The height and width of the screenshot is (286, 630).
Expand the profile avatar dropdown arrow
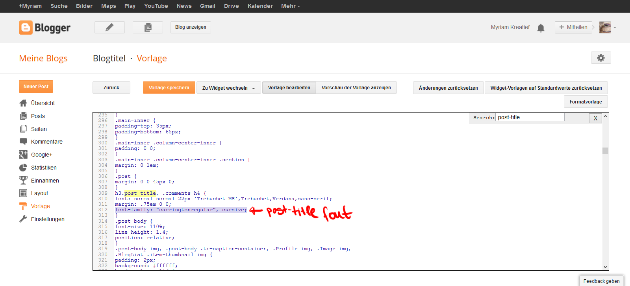coord(615,28)
